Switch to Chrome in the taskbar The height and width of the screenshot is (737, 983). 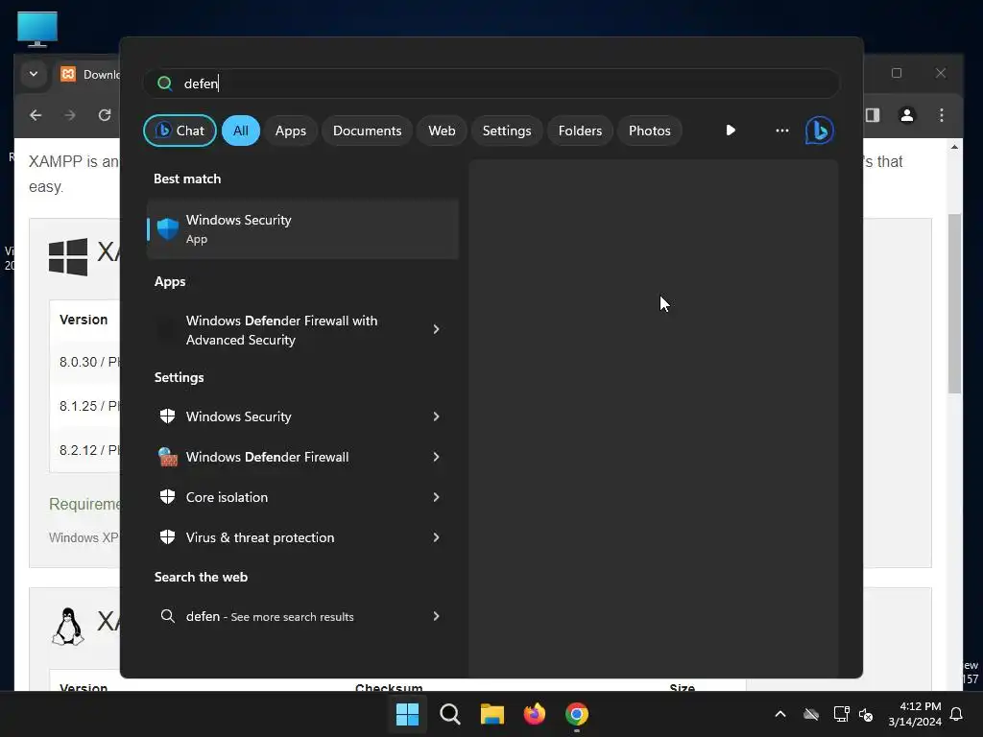(x=577, y=714)
